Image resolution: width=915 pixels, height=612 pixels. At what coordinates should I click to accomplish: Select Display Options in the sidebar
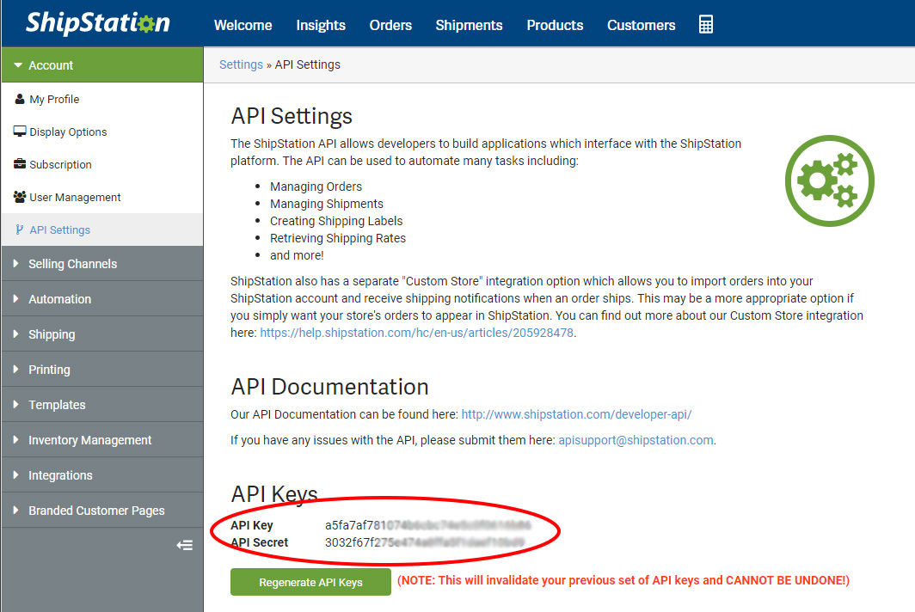[x=102, y=132]
